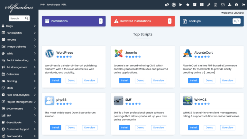
Task: Click the SMF logo
Action: point(118,100)
